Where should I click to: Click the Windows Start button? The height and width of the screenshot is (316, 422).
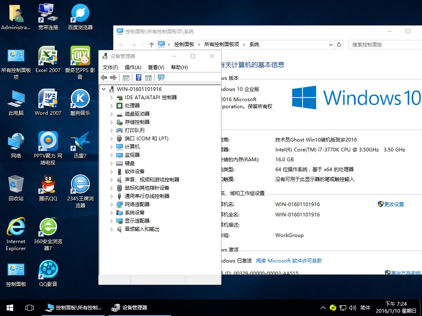(10, 308)
